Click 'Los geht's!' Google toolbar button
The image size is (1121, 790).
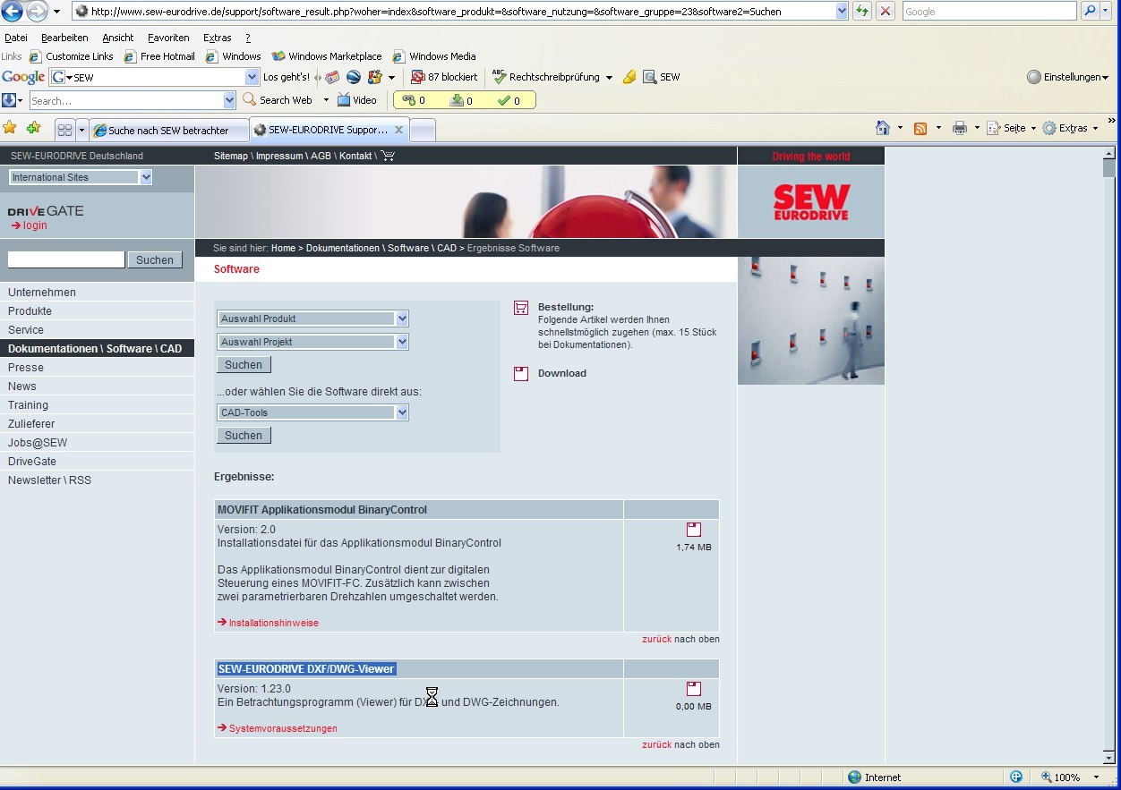(x=287, y=77)
